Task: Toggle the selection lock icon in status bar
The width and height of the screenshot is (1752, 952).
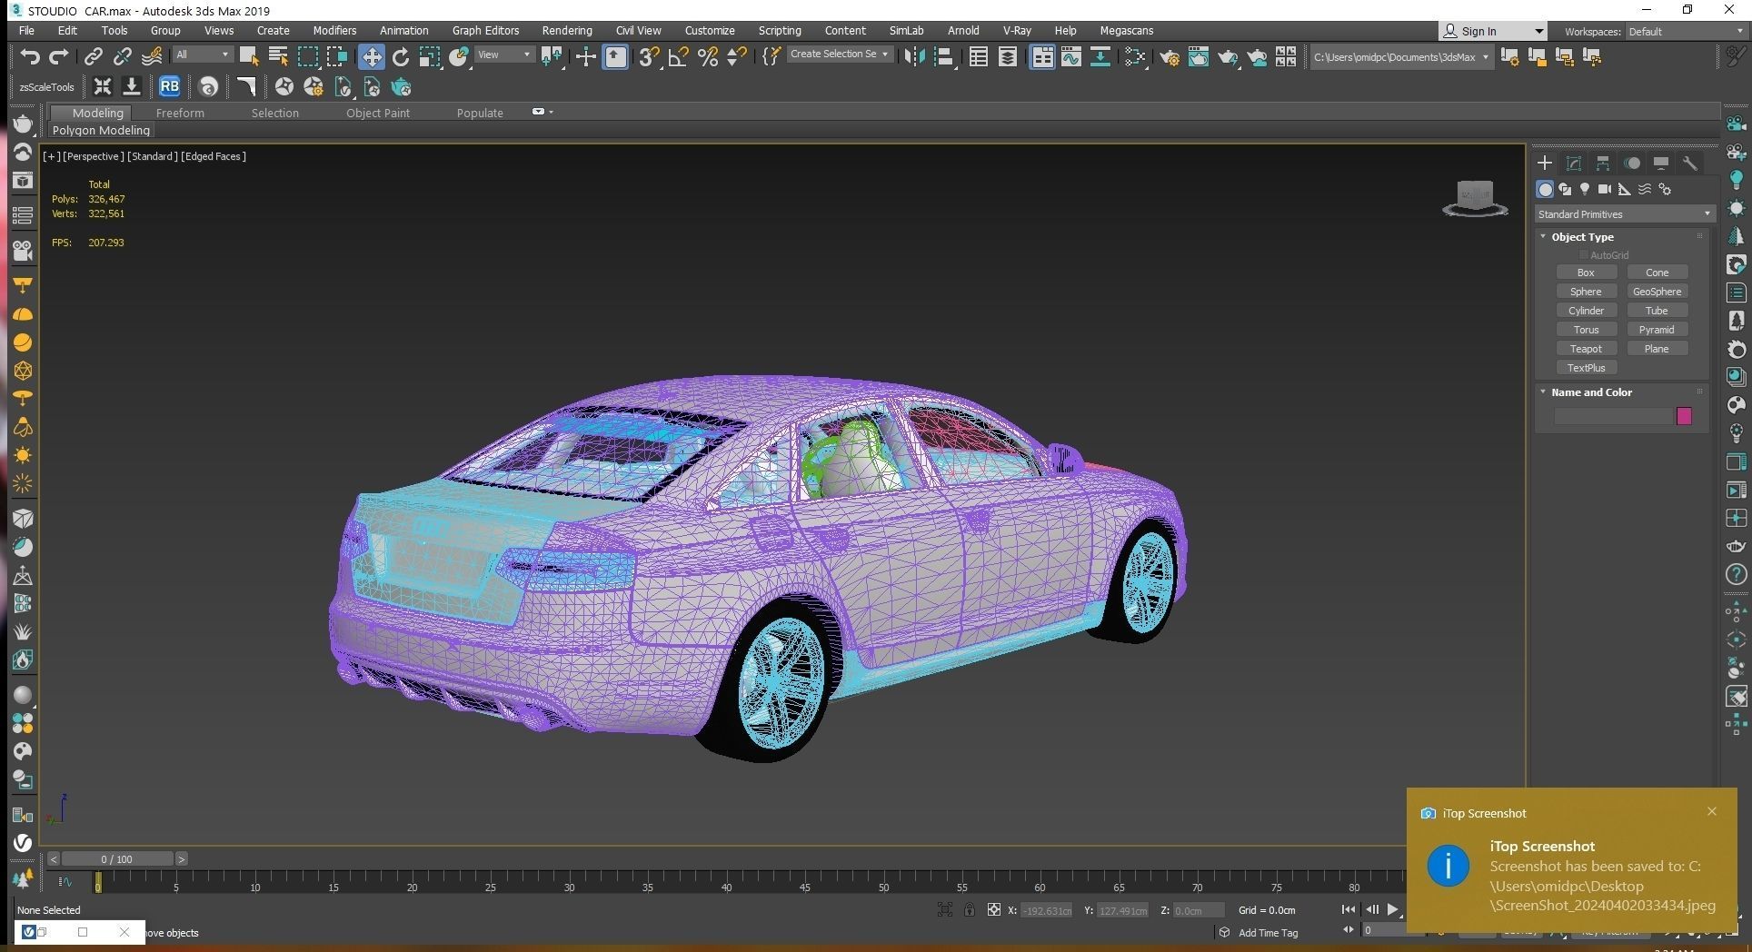Action: pos(970,909)
